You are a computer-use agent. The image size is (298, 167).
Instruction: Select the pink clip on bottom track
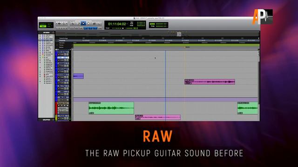158,117
